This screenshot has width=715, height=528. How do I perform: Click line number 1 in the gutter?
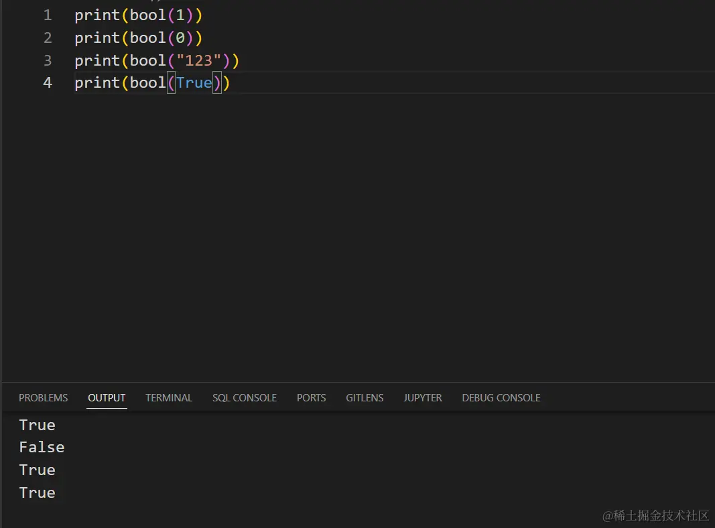[x=48, y=15]
